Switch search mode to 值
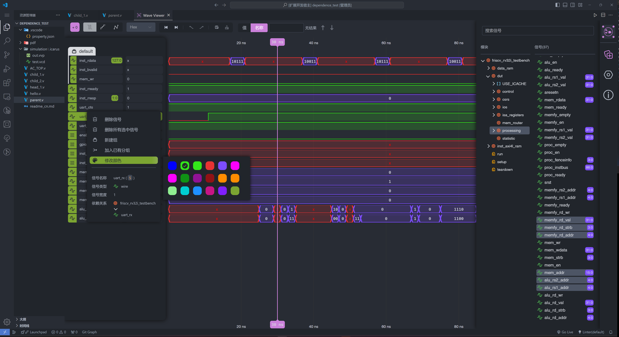The height and width of the screenshot is (337, 619). [x=244, y=27]
